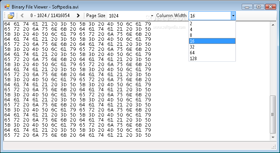
Task: Open a file with the folder icon
Action: tap(11, 16)
